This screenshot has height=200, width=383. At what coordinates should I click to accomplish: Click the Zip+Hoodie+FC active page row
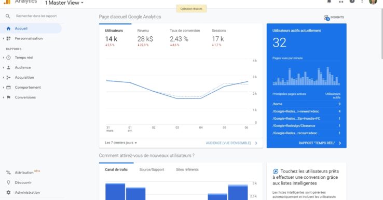click(306, 119)
